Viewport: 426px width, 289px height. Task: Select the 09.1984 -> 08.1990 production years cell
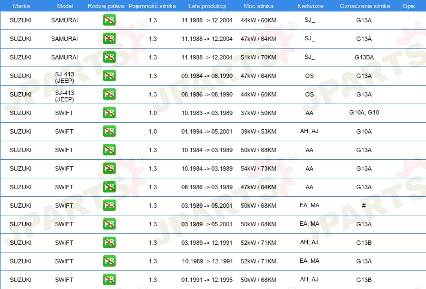207,76
